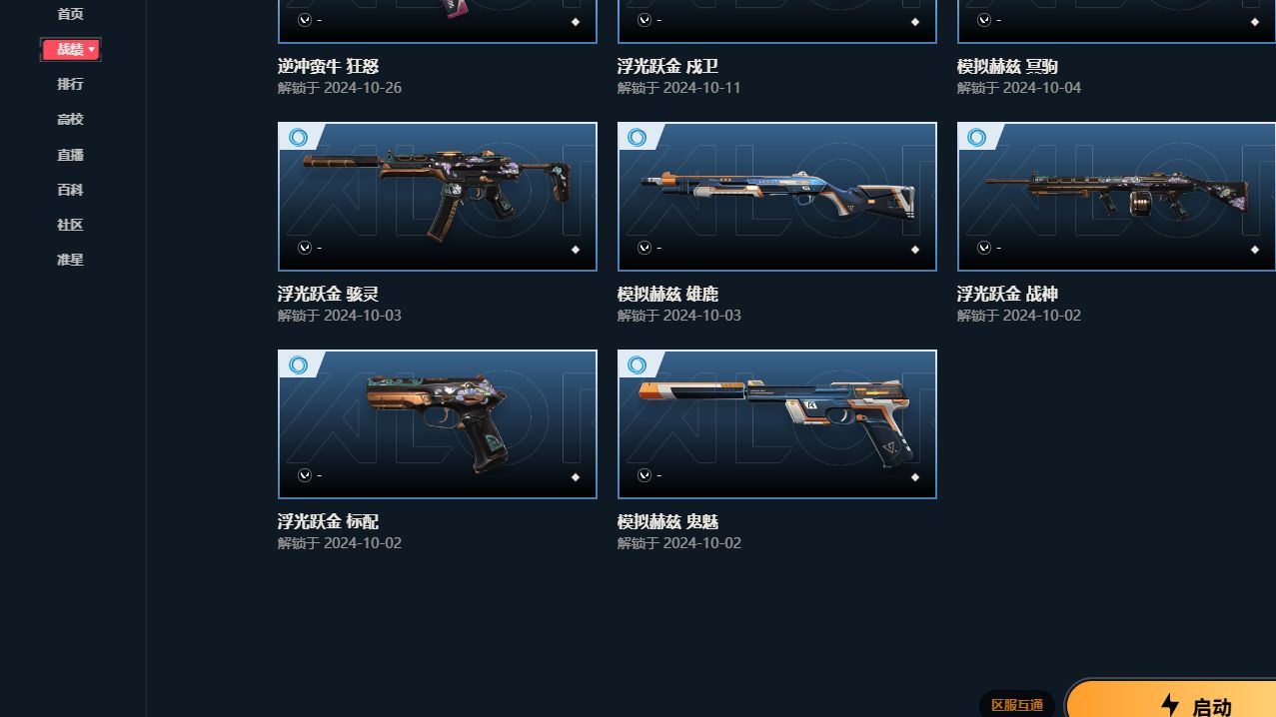Click the blue ring badge on 模拟赫兹 鬼魅 card
This screenshot has height=717, width=1276.
(638, 365)
